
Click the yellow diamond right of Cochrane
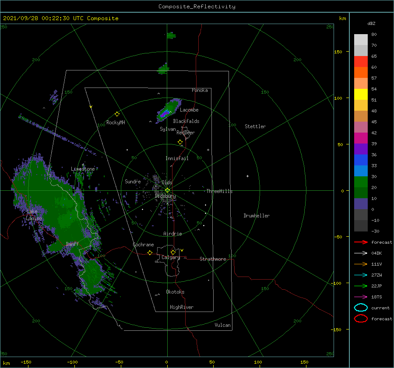(150, 253)
